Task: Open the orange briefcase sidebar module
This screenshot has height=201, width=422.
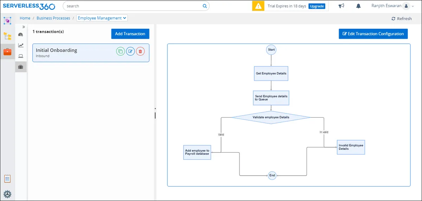Action: pyautogui.click(x=7, y=52)
